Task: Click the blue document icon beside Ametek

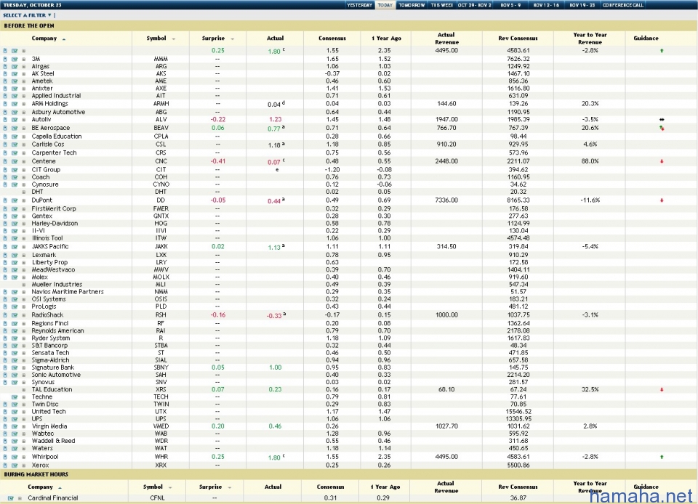Action: tap(5, 81)
